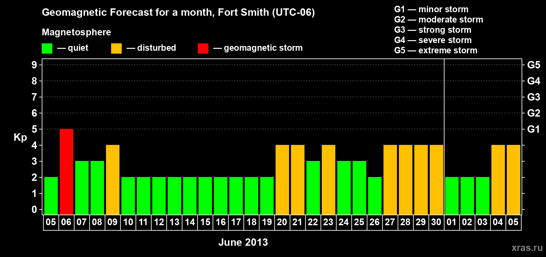Click the orange bar above date 20
This screenshot has width=546, height=257.
pyautogui.click(x=282, y=180)
